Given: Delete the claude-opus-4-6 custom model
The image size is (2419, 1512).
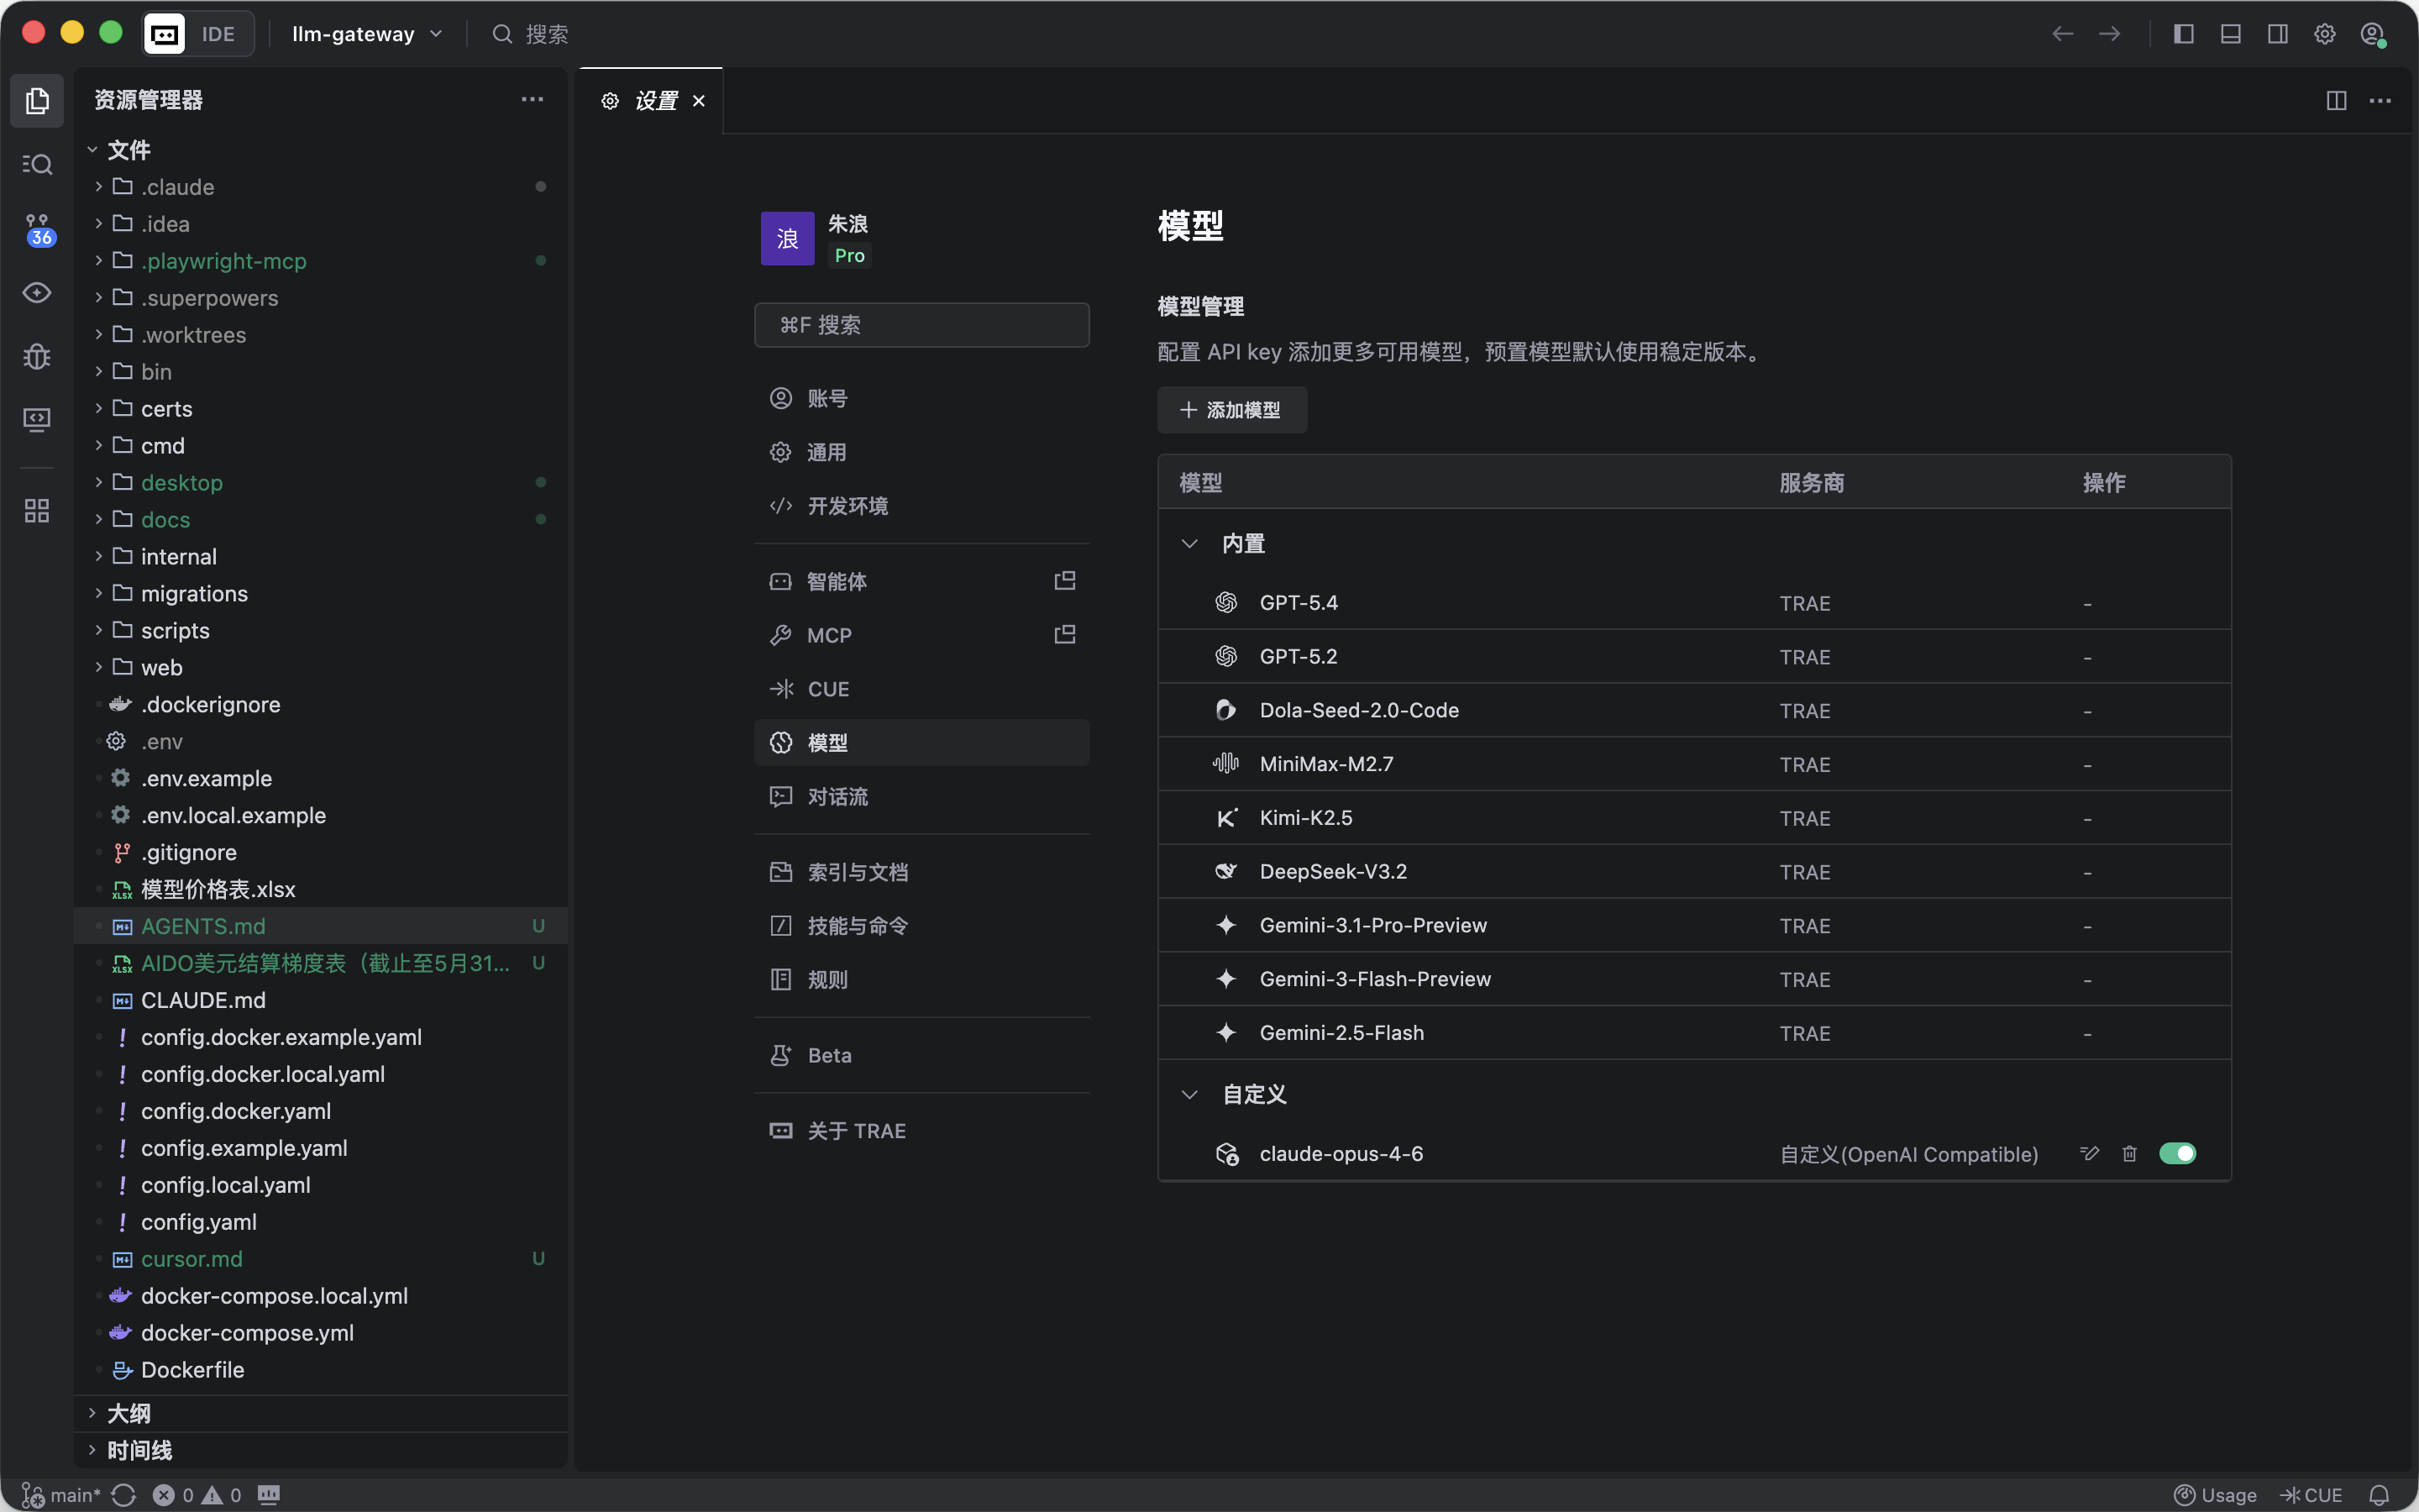Looking at the screenshot, I should click(2129, 1153).
